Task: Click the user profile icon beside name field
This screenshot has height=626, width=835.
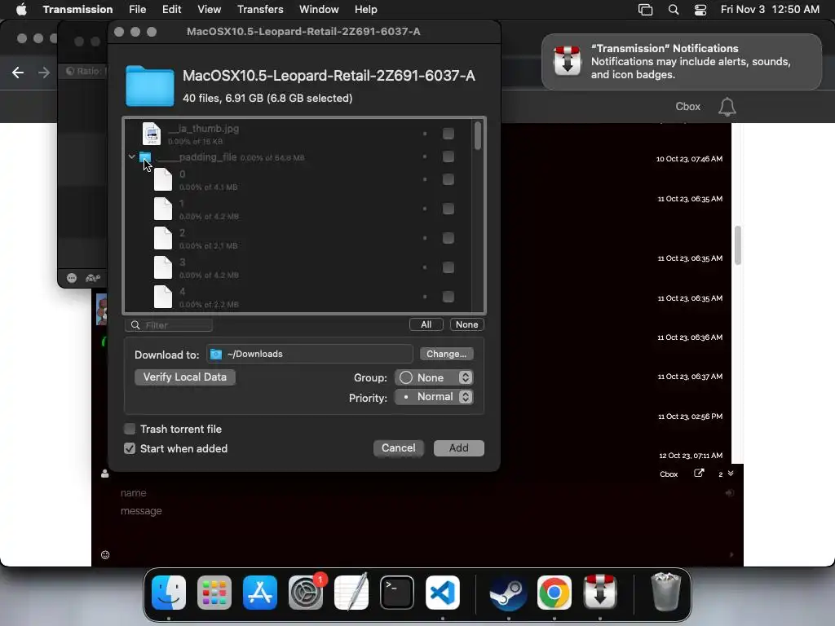Action: coord(105,474)
